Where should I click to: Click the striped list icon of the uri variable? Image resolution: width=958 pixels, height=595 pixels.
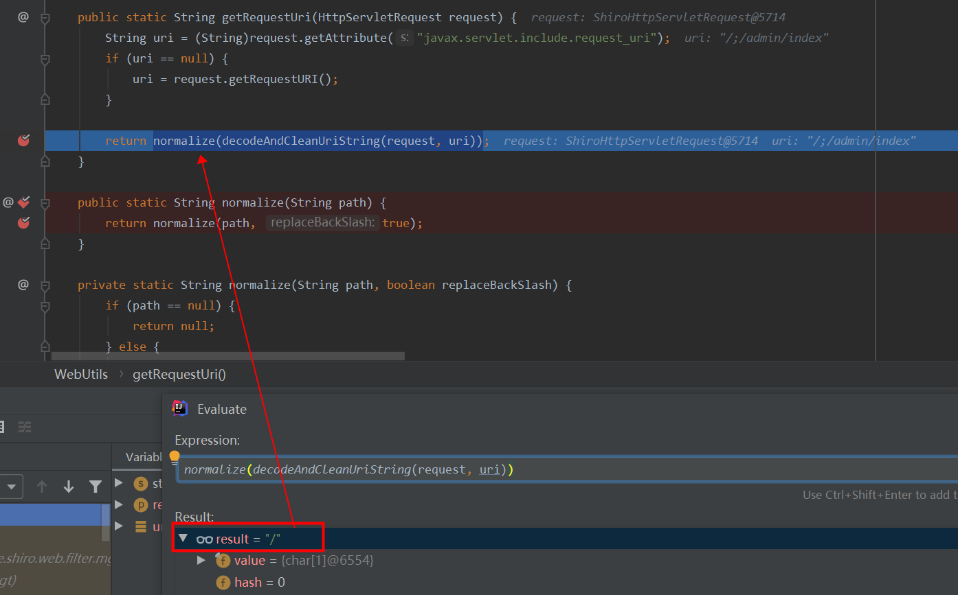[x=141, y=526]
